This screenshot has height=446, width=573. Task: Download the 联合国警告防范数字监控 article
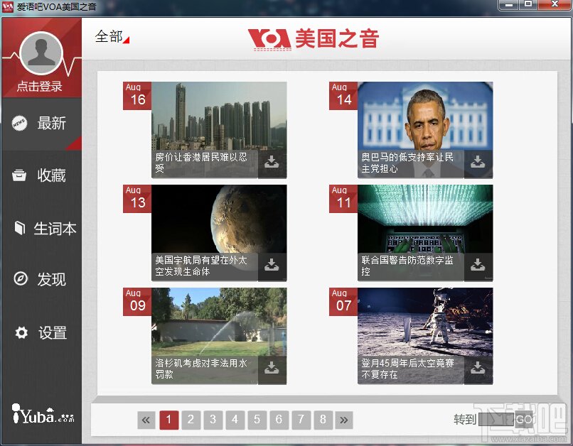(x=478, y=266)
